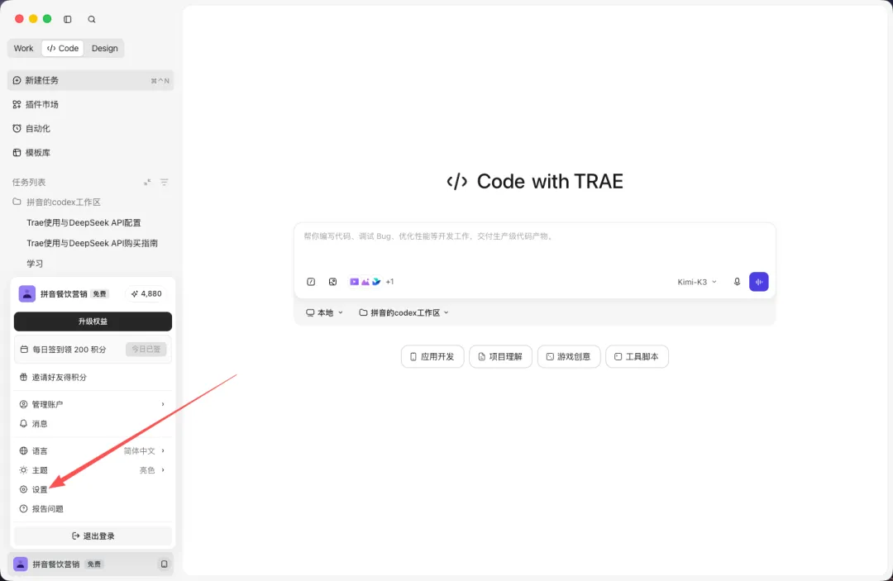Screen dimensions: 893x581
Task: Click the pink image tool icon
Action: [365, 282]
